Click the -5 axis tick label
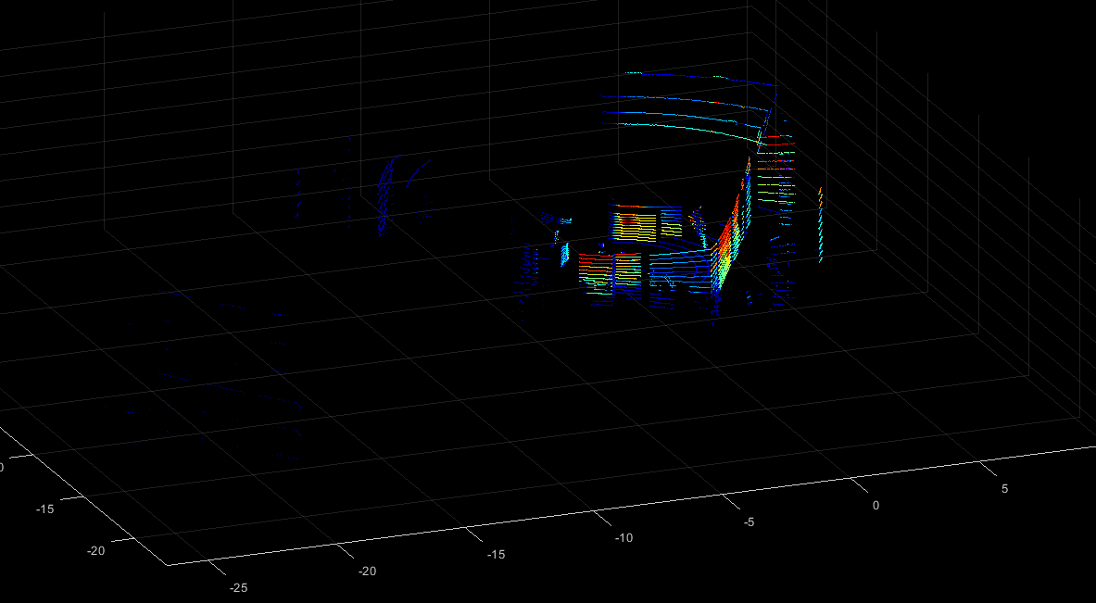Viewport: 1096px width, 603px height. click(749, 521)
